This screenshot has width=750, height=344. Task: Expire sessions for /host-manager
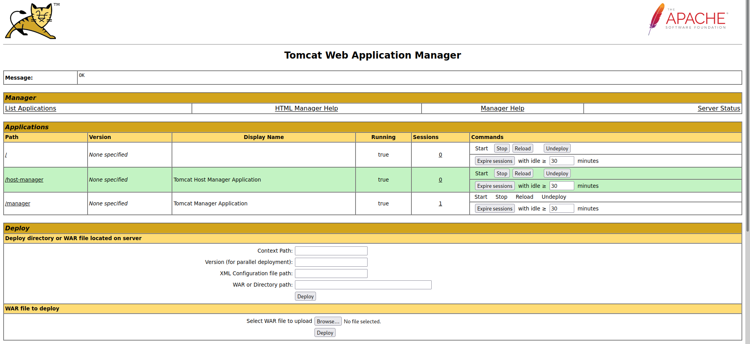tap(495, 186)
